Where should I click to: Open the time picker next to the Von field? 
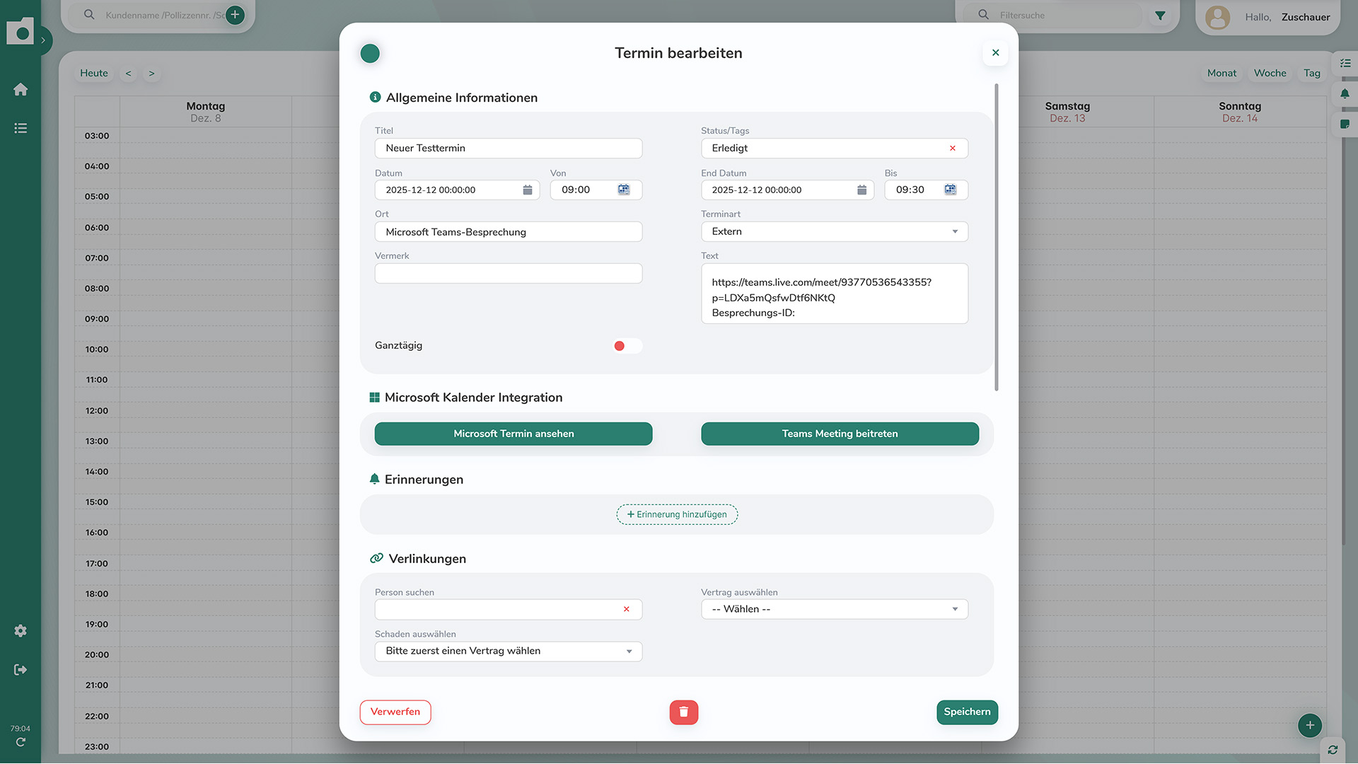[623, 190]
